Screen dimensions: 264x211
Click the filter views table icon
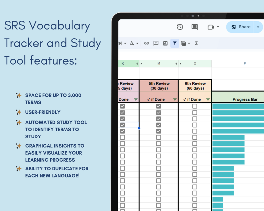coord(183,43)
